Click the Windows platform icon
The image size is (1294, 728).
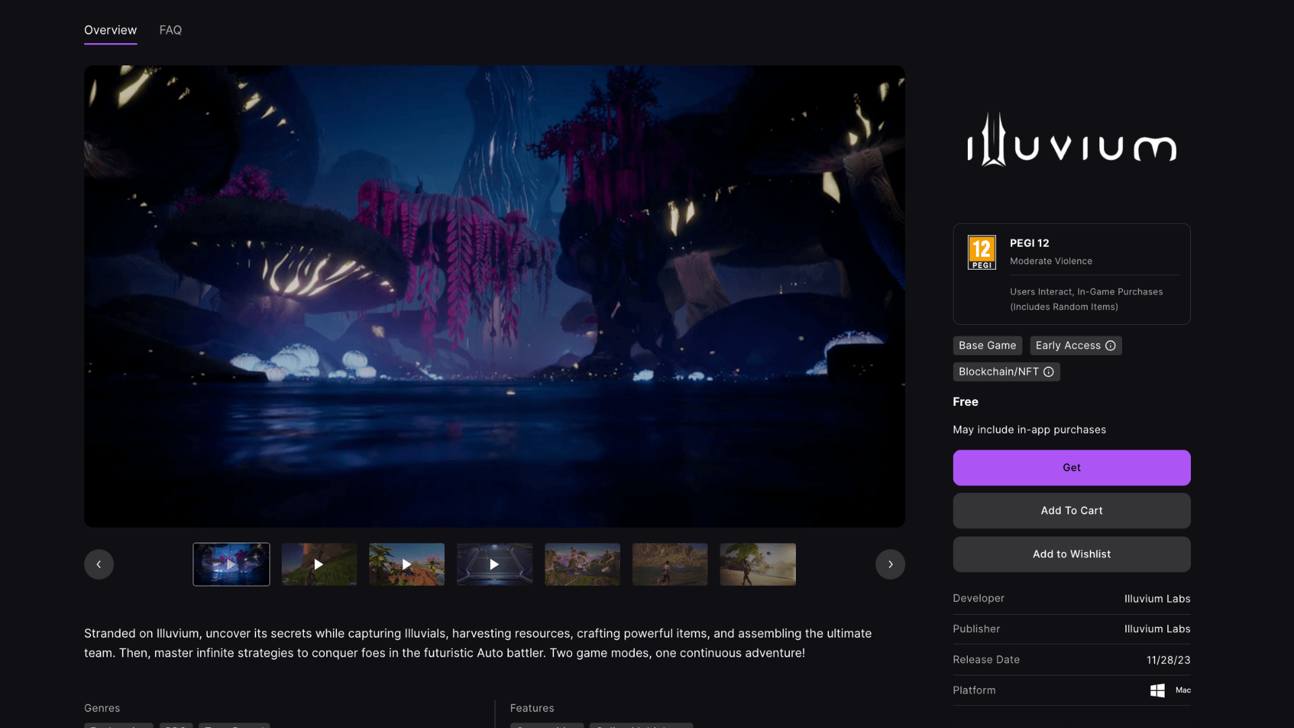point(1157,690)
